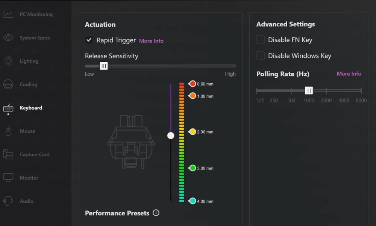Click the white actuation depth knob
This screenshot has height=226, width=376.
pos(171,136)
